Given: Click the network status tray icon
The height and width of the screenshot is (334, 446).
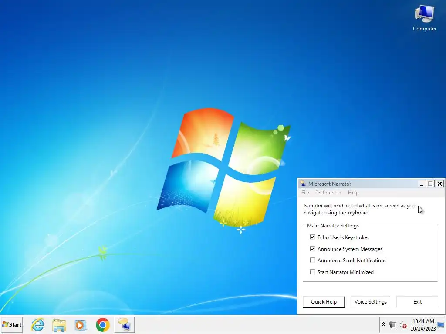Looking at the screenshot, I should [x=393, y=324].
